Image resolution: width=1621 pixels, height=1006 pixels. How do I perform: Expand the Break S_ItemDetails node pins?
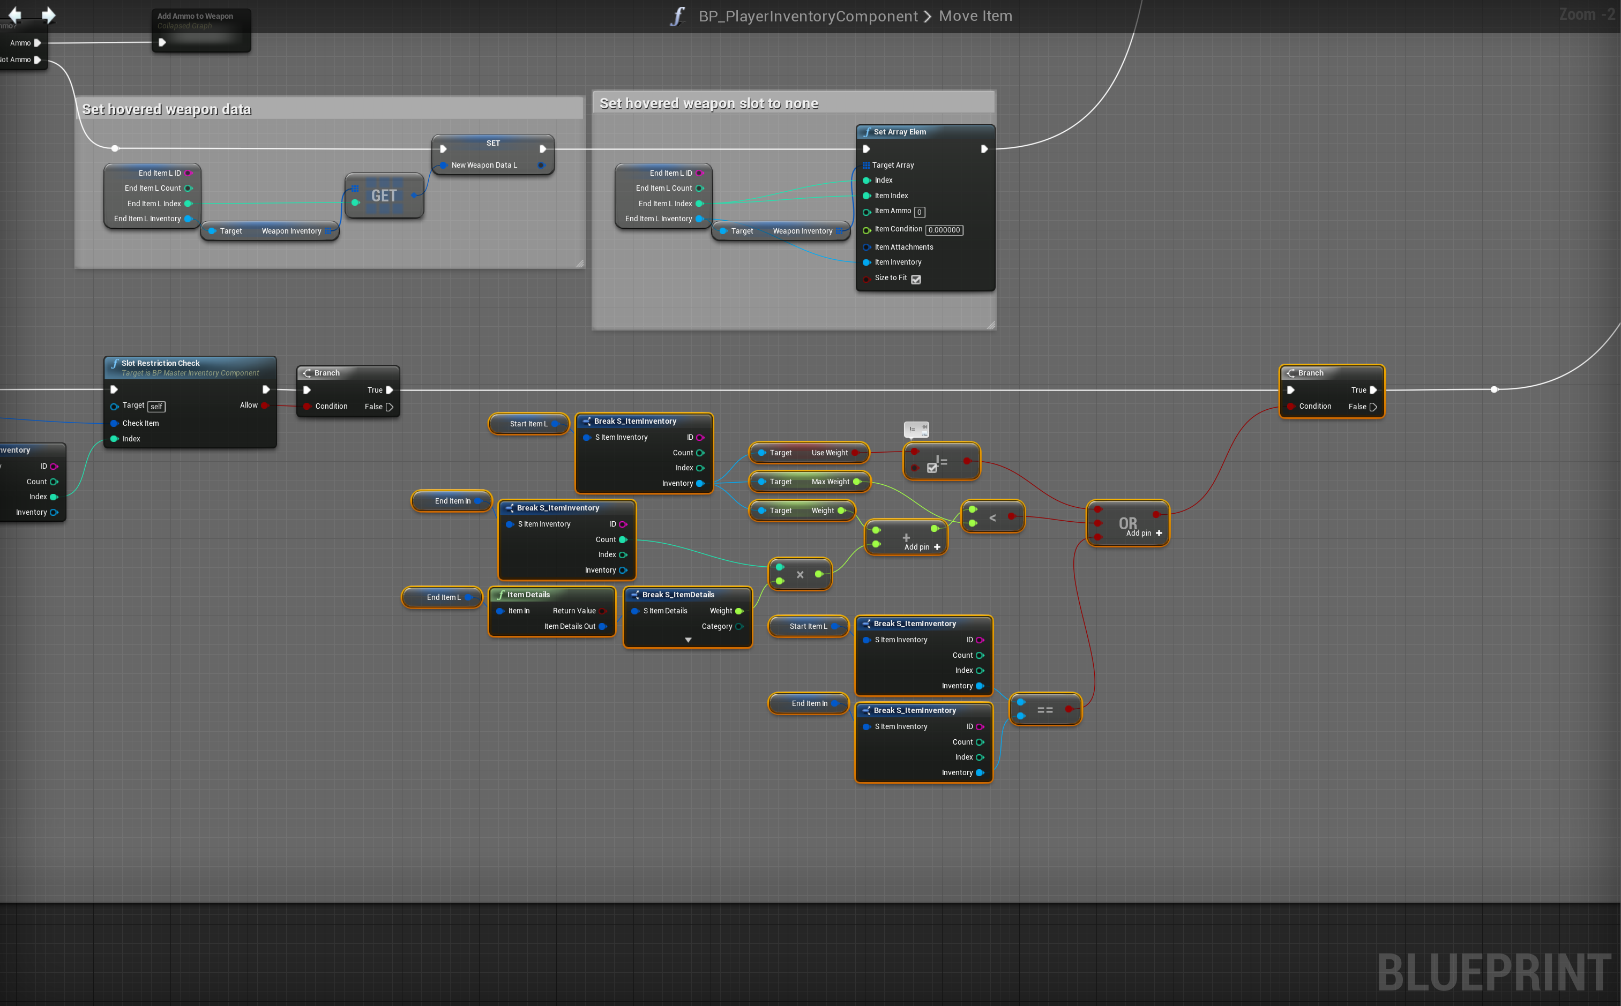688,640
